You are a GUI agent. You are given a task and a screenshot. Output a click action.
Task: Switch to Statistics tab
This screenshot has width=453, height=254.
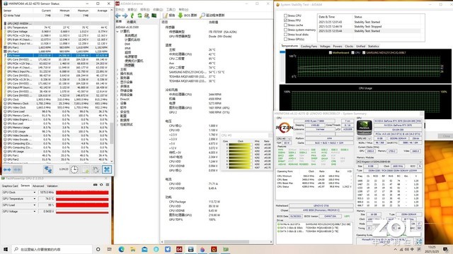tap(373, 46)
